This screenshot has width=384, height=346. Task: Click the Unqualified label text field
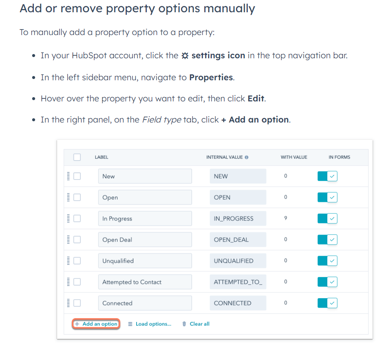pos(145,261)
